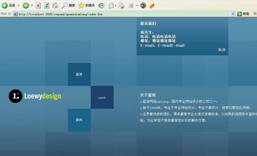Click the page icon in the address bar
257x156 pixels.
16,14
